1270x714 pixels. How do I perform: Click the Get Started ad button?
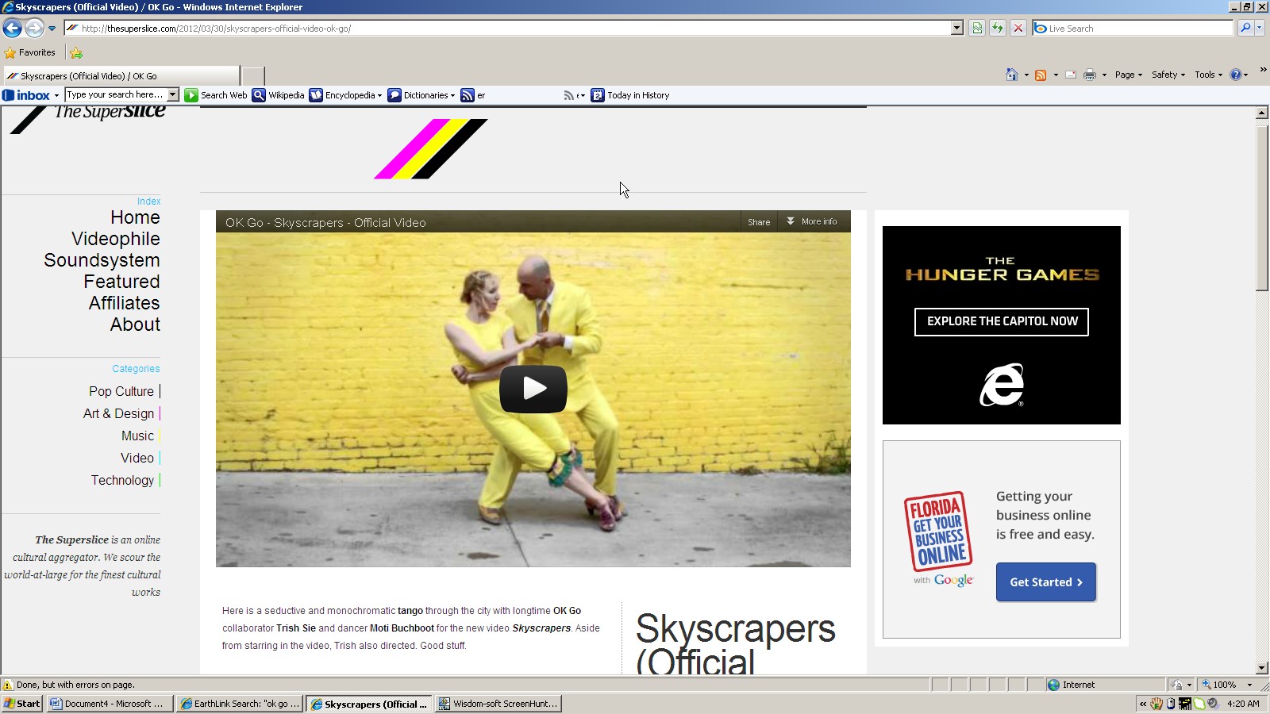pyautogui.click(x=1046, y=582)
